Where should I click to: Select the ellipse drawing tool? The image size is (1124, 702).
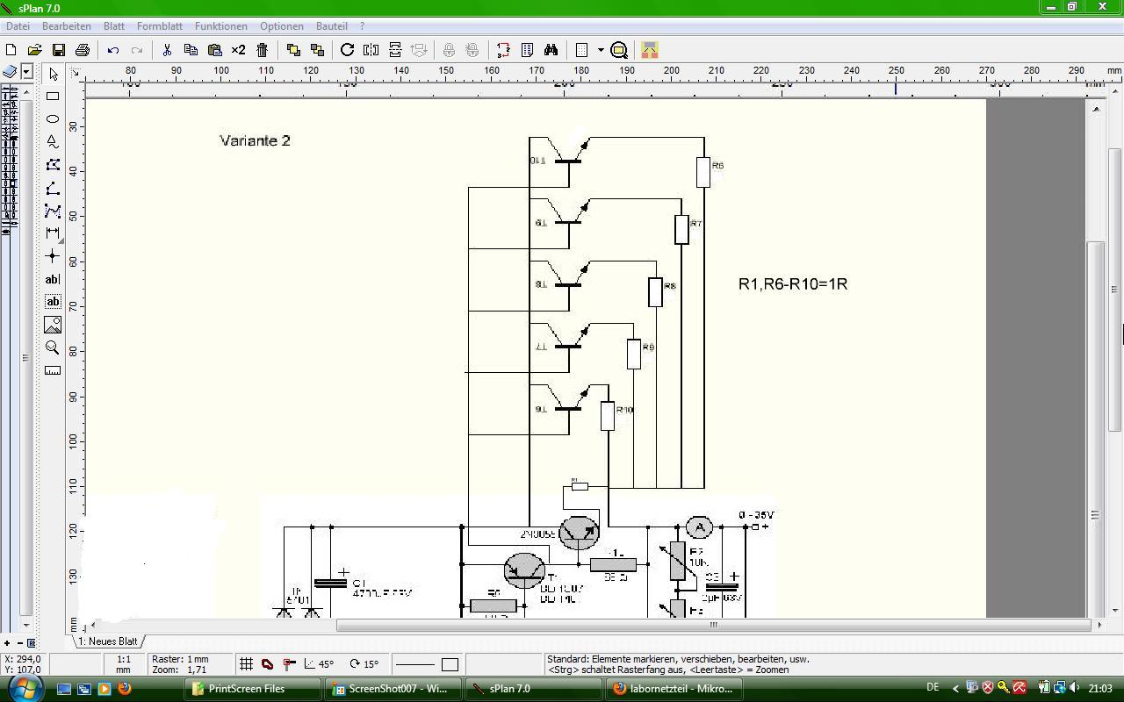53,118
